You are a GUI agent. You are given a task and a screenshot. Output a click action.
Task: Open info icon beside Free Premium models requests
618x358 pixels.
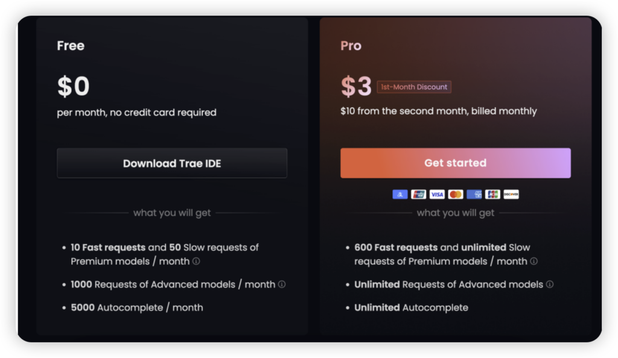tap(196, 261)
